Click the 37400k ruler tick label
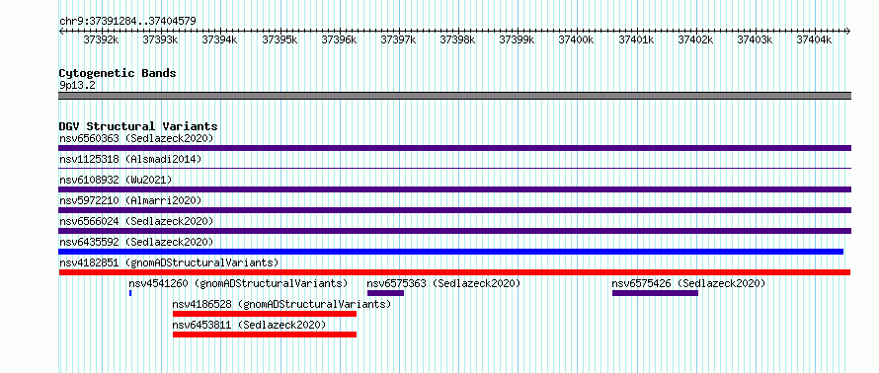 [577, 39]
